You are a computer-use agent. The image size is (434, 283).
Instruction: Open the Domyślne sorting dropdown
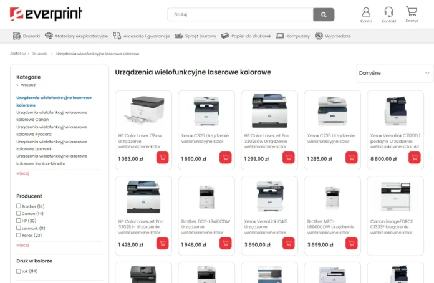coord(395,73)
